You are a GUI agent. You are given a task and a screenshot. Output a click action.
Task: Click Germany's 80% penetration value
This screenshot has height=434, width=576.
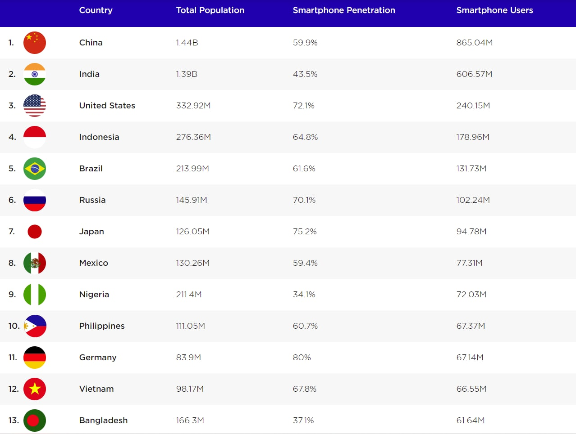[302, 358]
